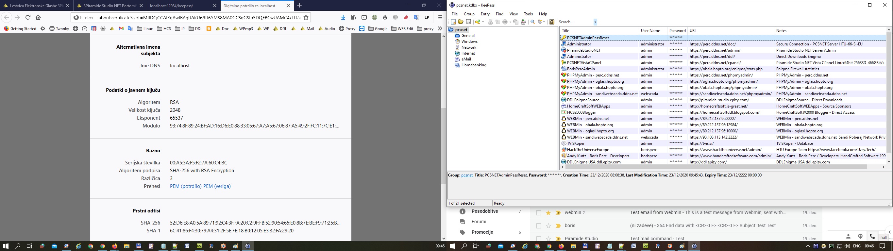Open new Firefox tab with plus button
The image size is (893, 251).
(x=299, y=6)
